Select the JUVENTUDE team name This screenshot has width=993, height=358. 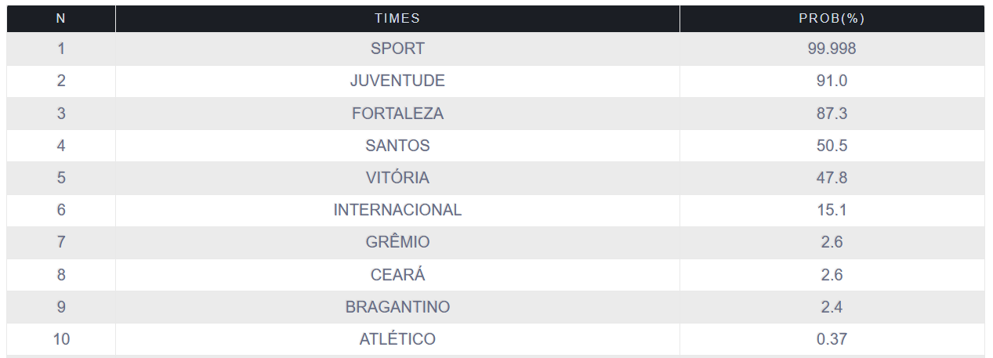click(397, 81)
